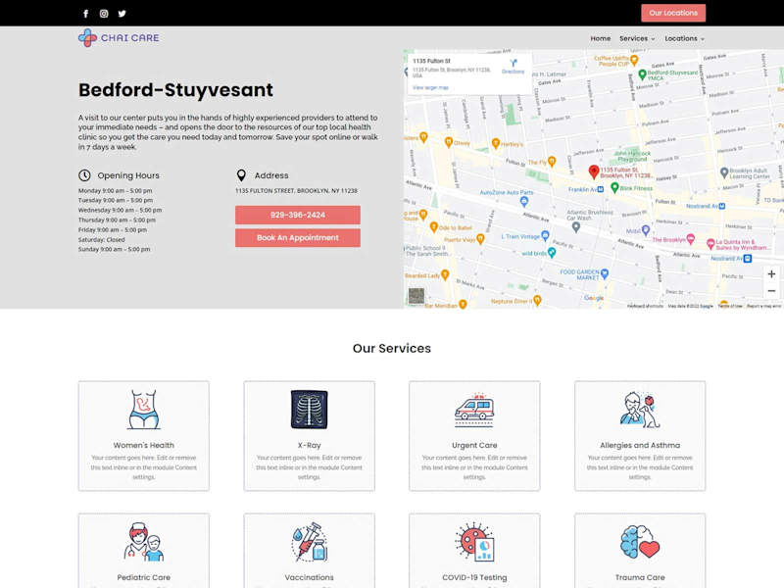Select the Women's Health service icon
Image resolution: width=784 pixels, height=588 pixels.
coord(143,410)
